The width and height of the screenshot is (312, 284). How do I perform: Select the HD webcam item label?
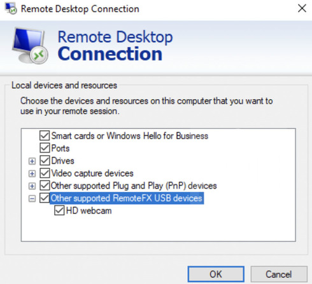tap(89, 211)
